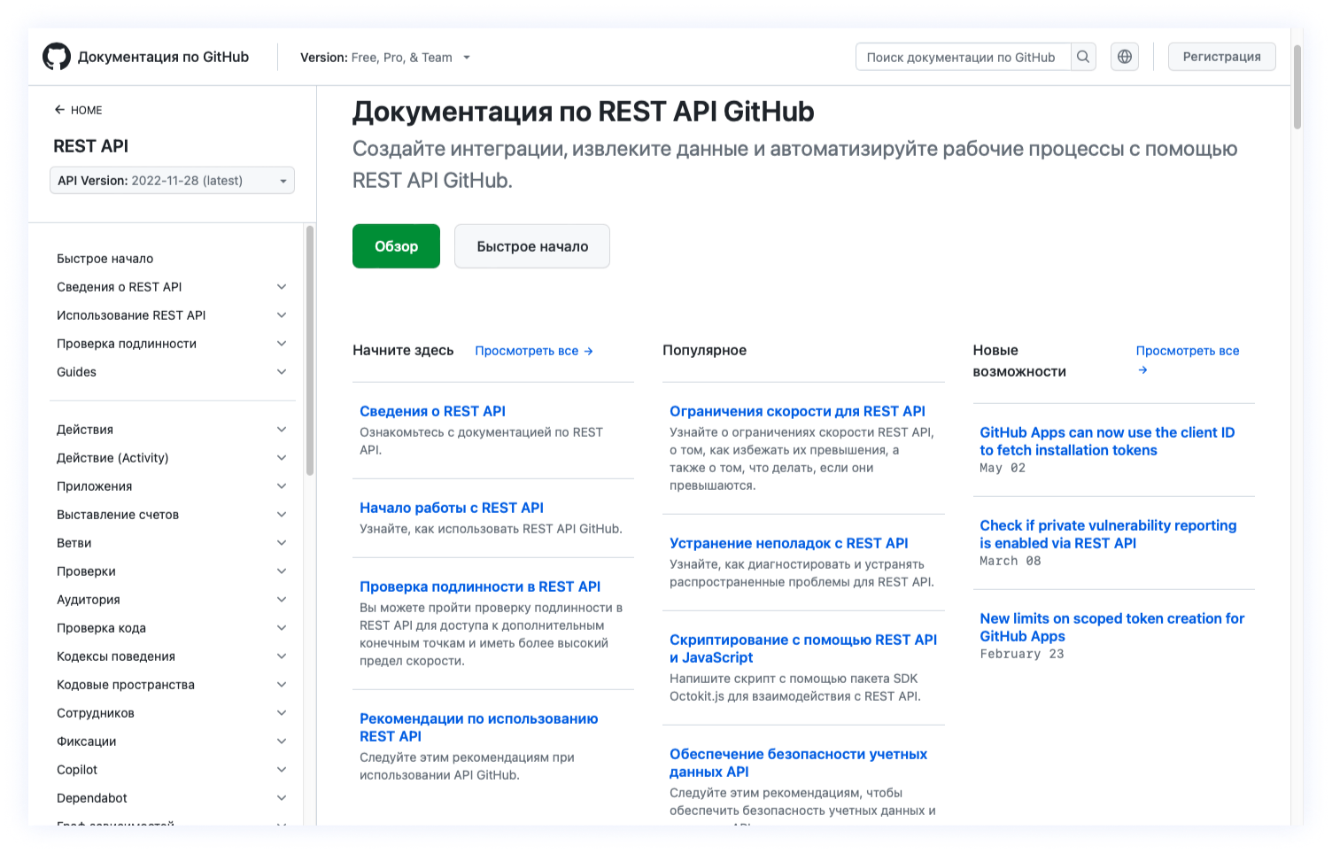Open private vulnerability reporting changelog link
Viewport: 1332px width, 854px height.
1108,534
